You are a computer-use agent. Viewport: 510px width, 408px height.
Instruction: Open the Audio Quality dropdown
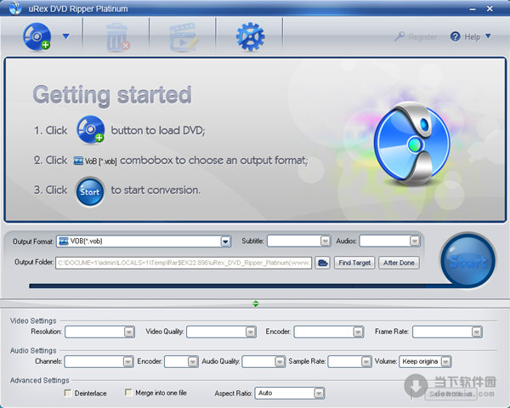point(263,361)
